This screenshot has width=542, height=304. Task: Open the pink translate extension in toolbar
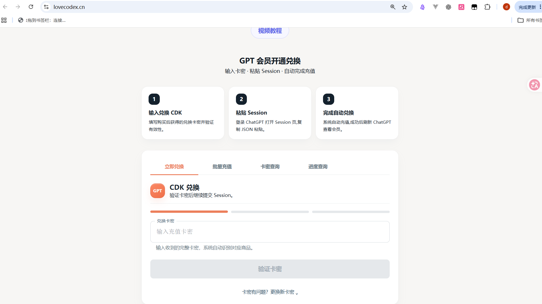pyautogui.click(x=462, y=7)
